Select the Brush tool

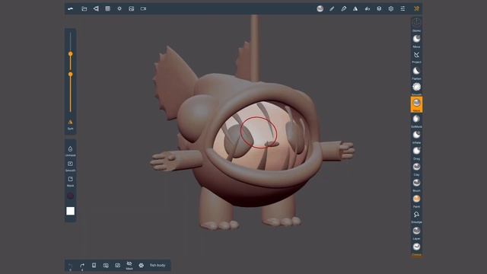coord(416,184)
